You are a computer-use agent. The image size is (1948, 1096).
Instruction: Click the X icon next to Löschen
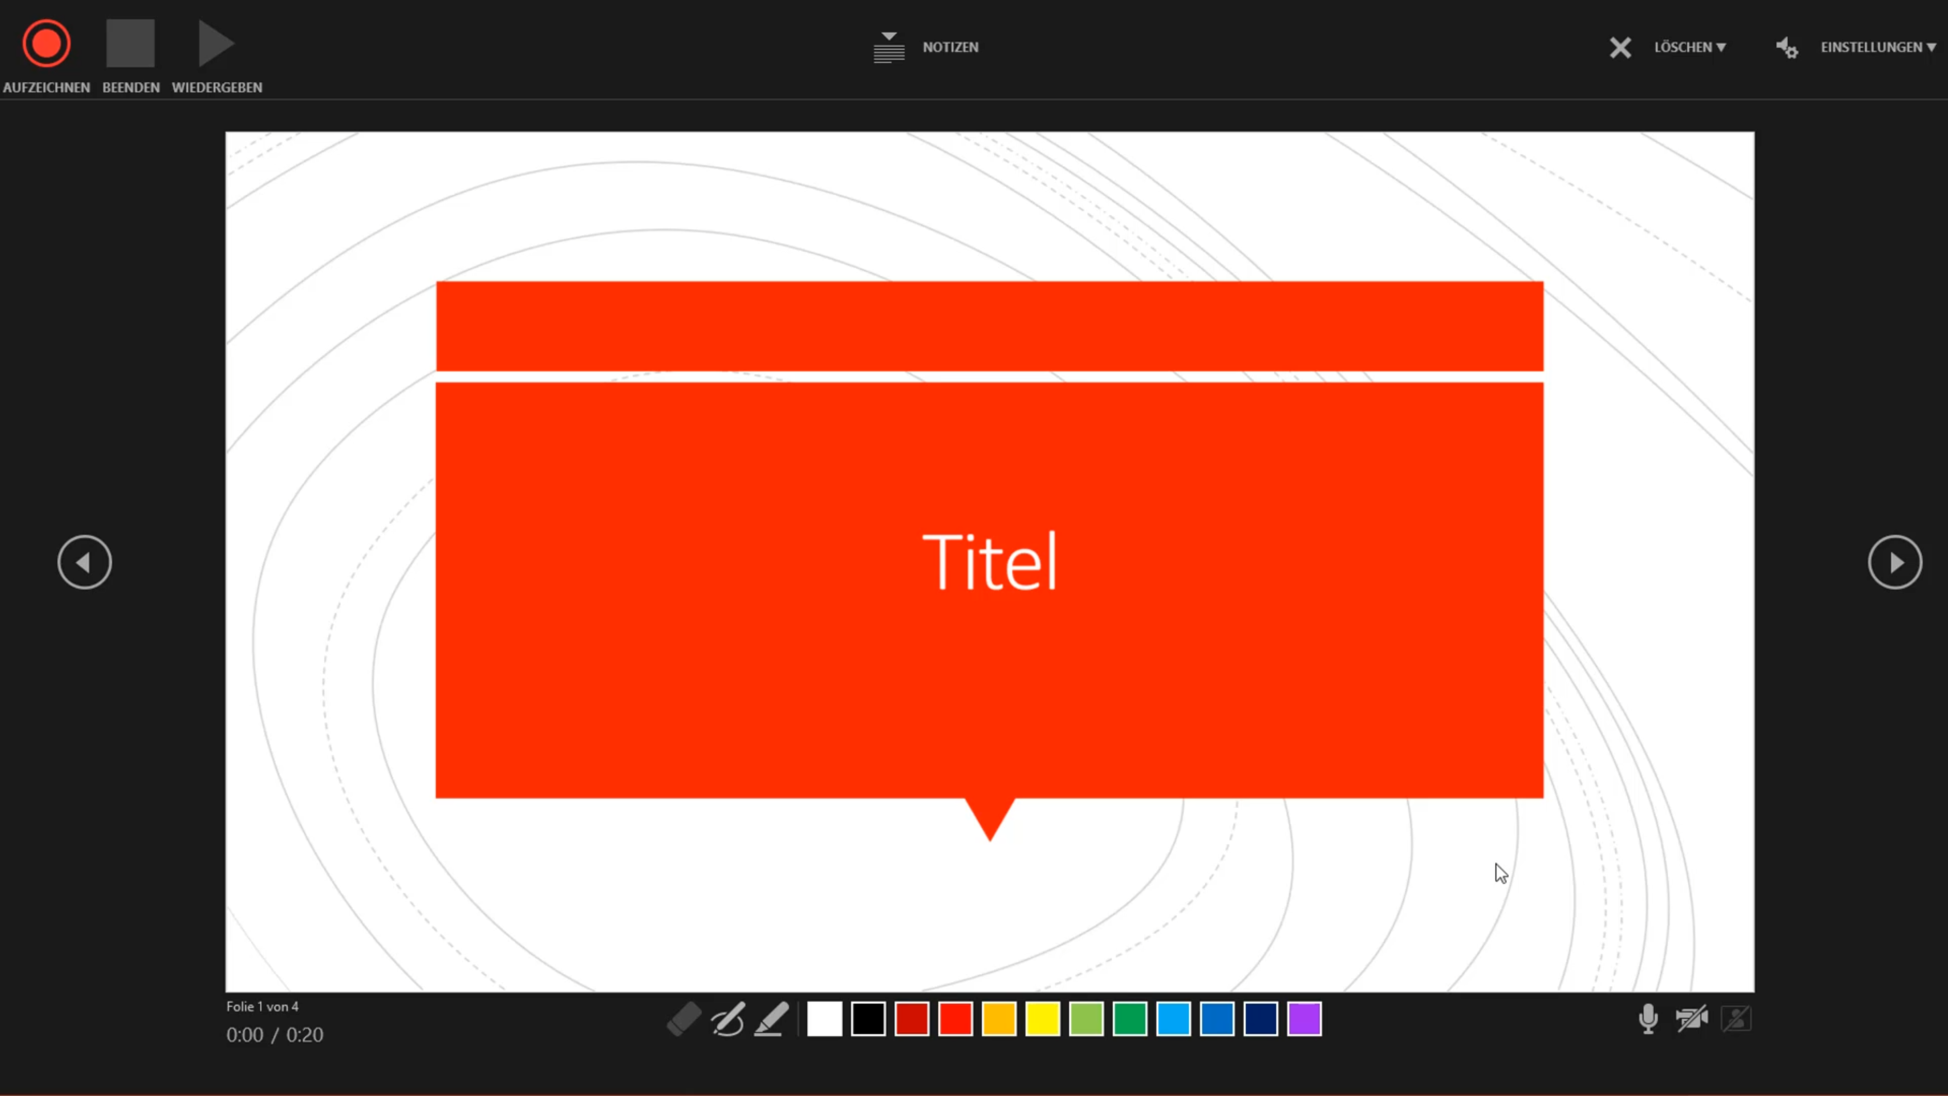pyautogui.click(x=1620, y=48)
